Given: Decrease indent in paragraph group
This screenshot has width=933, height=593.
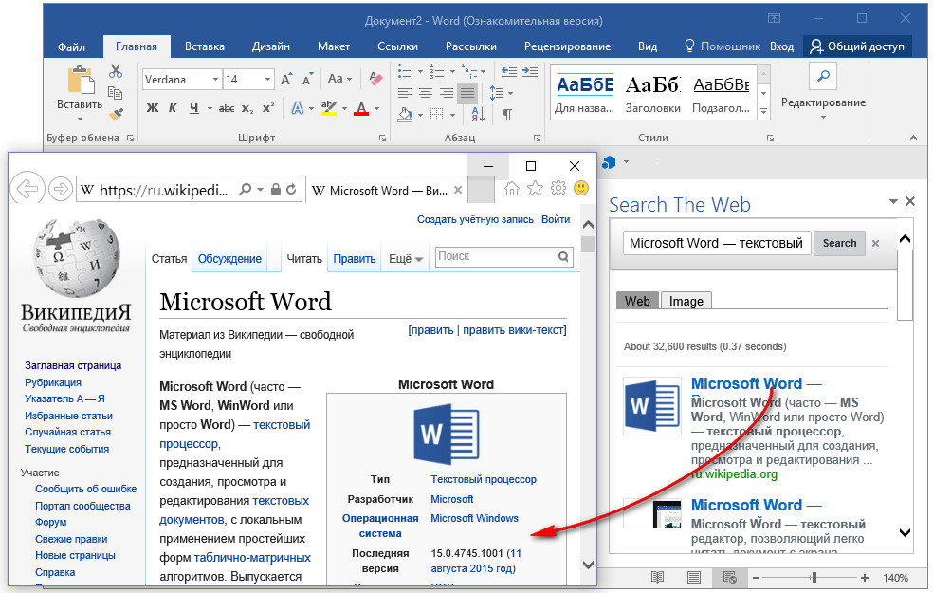Looking at the screenshot, I should pos(509,71).
